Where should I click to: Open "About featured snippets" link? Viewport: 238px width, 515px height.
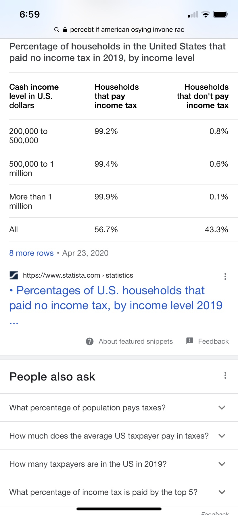(x=136, y=341)
